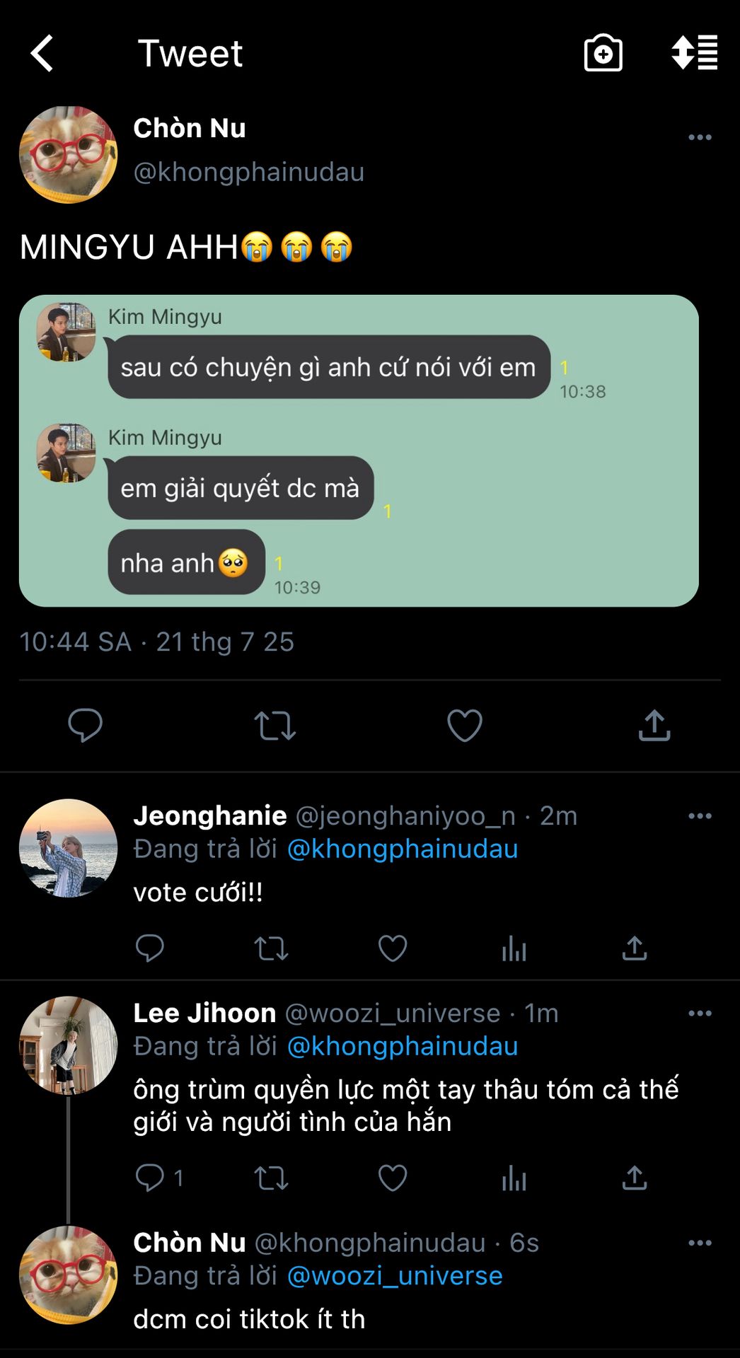Open Lee Jihoon's profile picture

tap(68, 1045)
